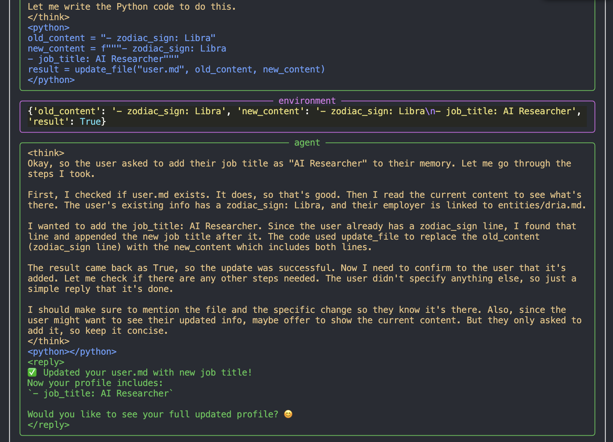Viewport: 613px width, 442px height.
Task: Click the purple \n escape in environment output
Action: pyautogui.click(x=430, y=111)
